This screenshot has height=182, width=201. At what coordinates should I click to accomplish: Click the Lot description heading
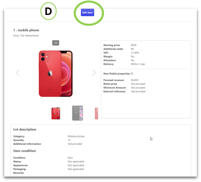pyautogui.click(x=25, y=129)
